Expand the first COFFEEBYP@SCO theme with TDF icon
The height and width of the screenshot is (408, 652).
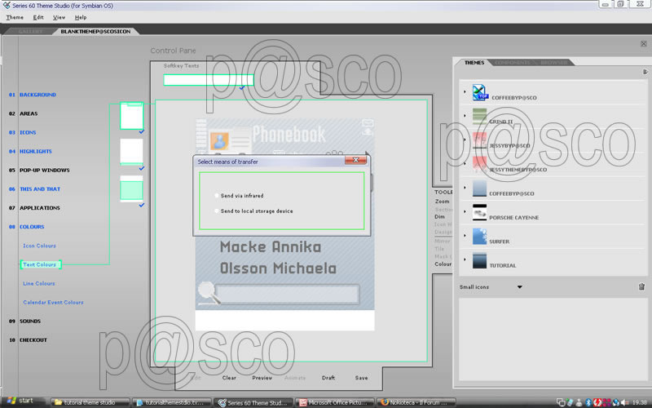click(465, 91)
